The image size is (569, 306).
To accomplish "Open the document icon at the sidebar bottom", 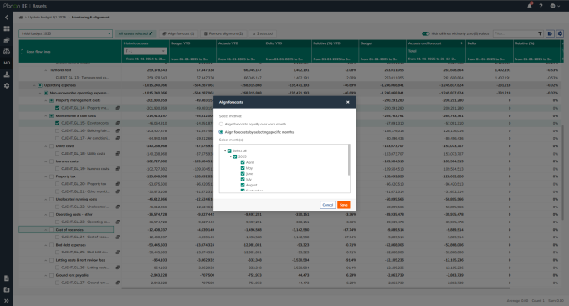I will point(7,278).
